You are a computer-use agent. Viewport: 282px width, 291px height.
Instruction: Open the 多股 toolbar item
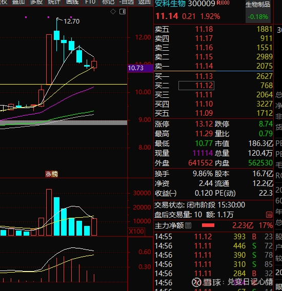tap(36, 2)
